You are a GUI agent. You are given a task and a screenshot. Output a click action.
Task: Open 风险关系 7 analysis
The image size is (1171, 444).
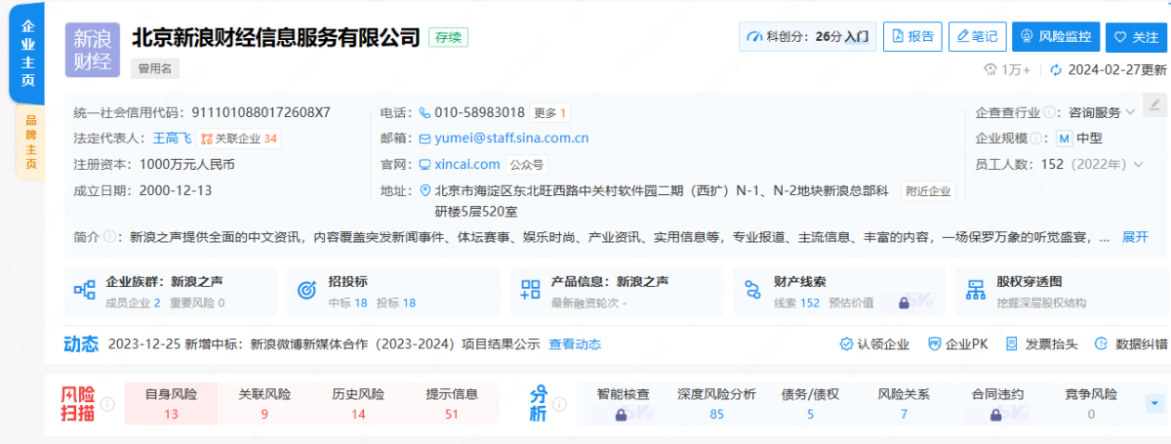tap(904, 404)
